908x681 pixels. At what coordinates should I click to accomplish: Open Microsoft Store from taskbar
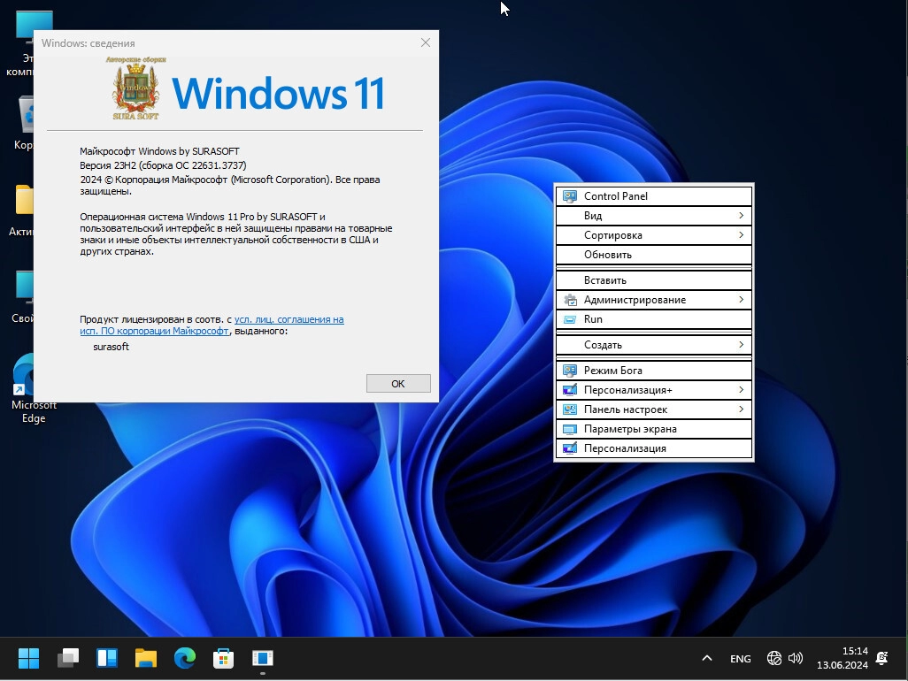223,658
